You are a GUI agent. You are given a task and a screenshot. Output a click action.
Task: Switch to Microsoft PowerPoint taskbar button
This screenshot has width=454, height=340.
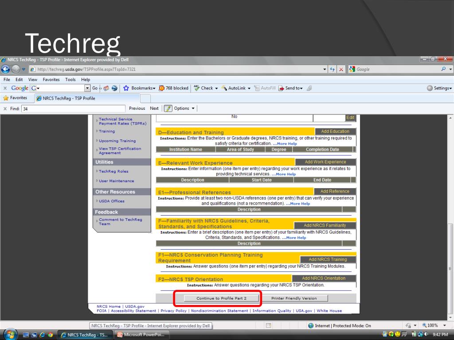point(141,335)
